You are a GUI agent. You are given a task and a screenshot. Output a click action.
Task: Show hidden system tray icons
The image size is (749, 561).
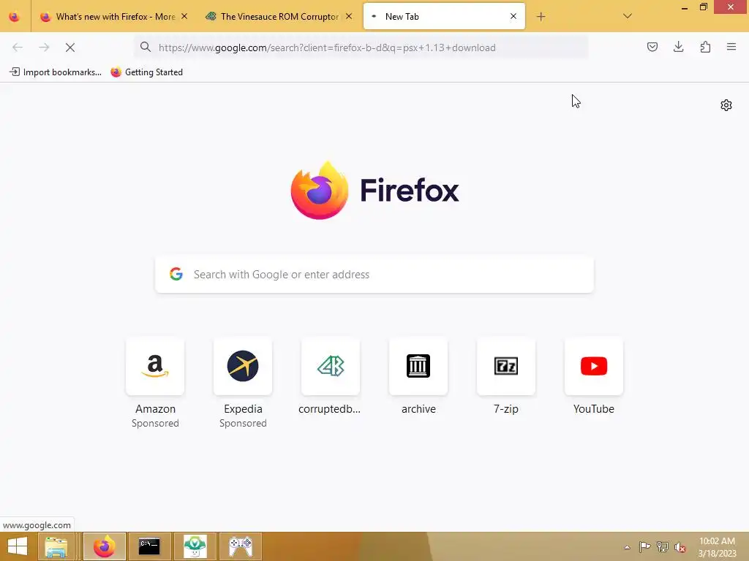coord(627,547)
